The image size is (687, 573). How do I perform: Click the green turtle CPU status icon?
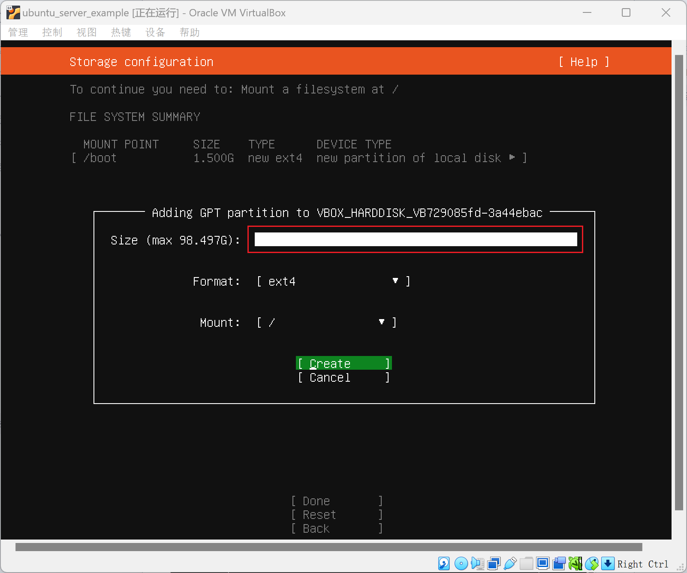(575, 563)
